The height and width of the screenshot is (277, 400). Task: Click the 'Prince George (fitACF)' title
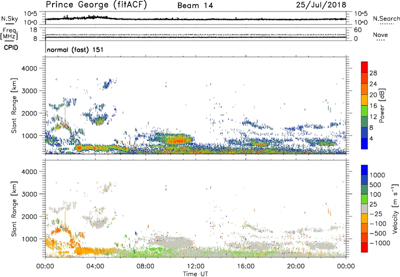(96, 5)
